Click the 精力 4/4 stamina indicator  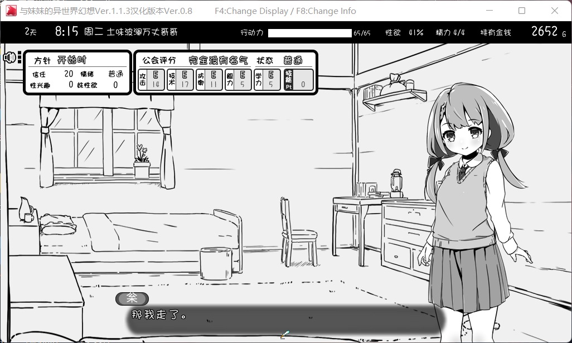[x=450, y=32]
